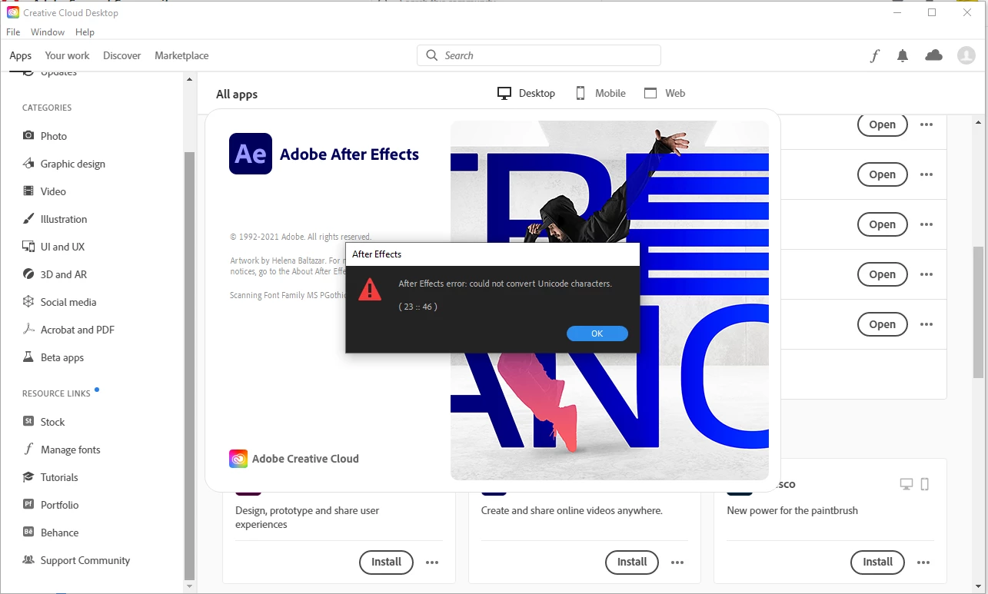Screen dimensions: 988x594
Task: Switch to the Discover tab
Action: point(122,55)
